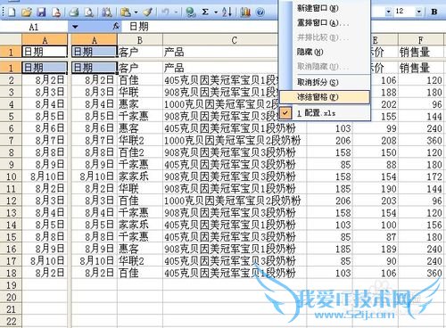Image resolution: width=446 pixels, height=328 pixels.
Task: Click value 206 in row 12
Action: 329,201
